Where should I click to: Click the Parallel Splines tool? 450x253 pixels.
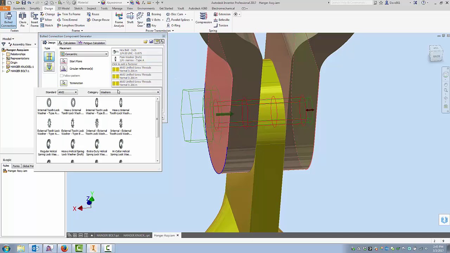(x=178, y=20)
